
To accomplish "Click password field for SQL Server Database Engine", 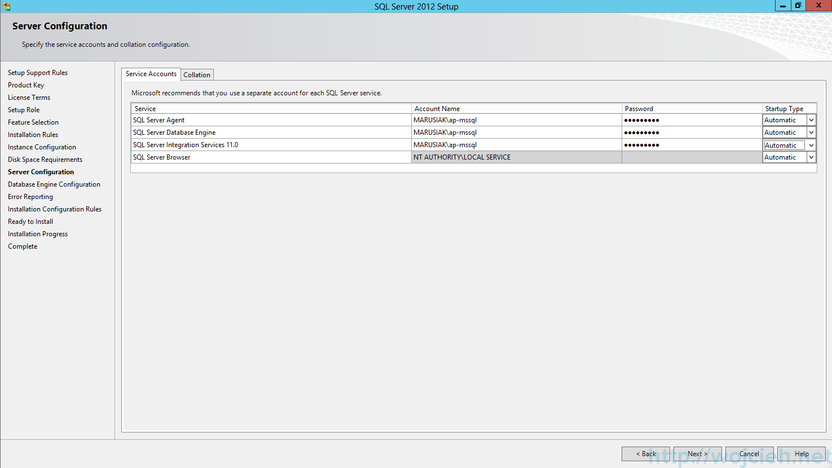I will 692,133.
